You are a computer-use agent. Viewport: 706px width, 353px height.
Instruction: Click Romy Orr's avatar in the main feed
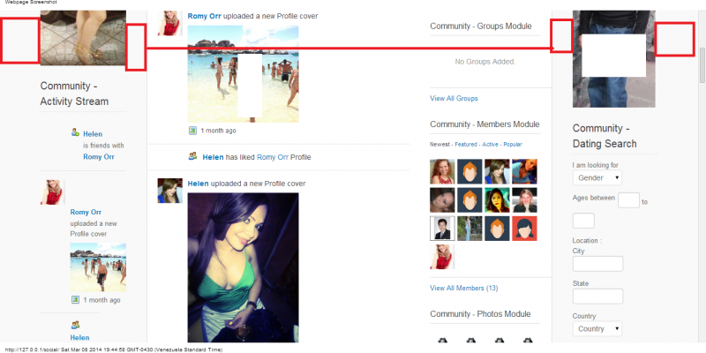point(169,24)
